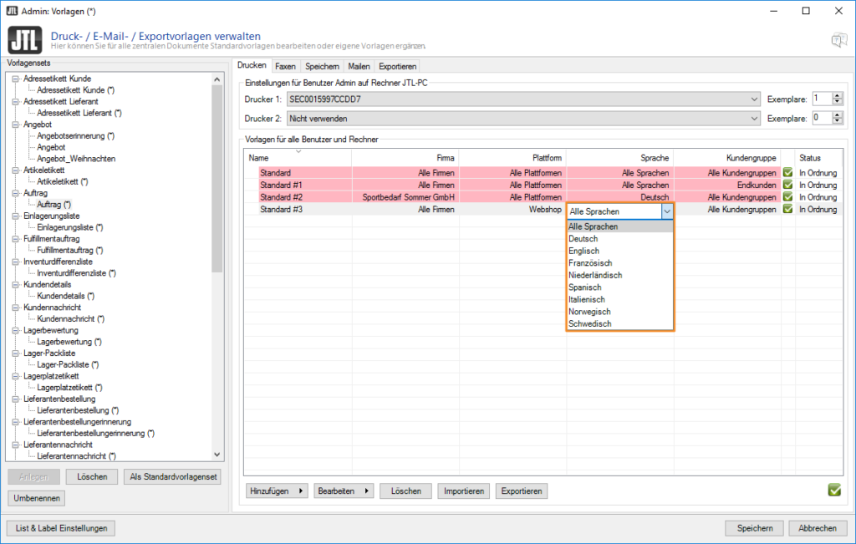Collapse the Angebot tree node
Screen dimensions: 856x544
15,125
